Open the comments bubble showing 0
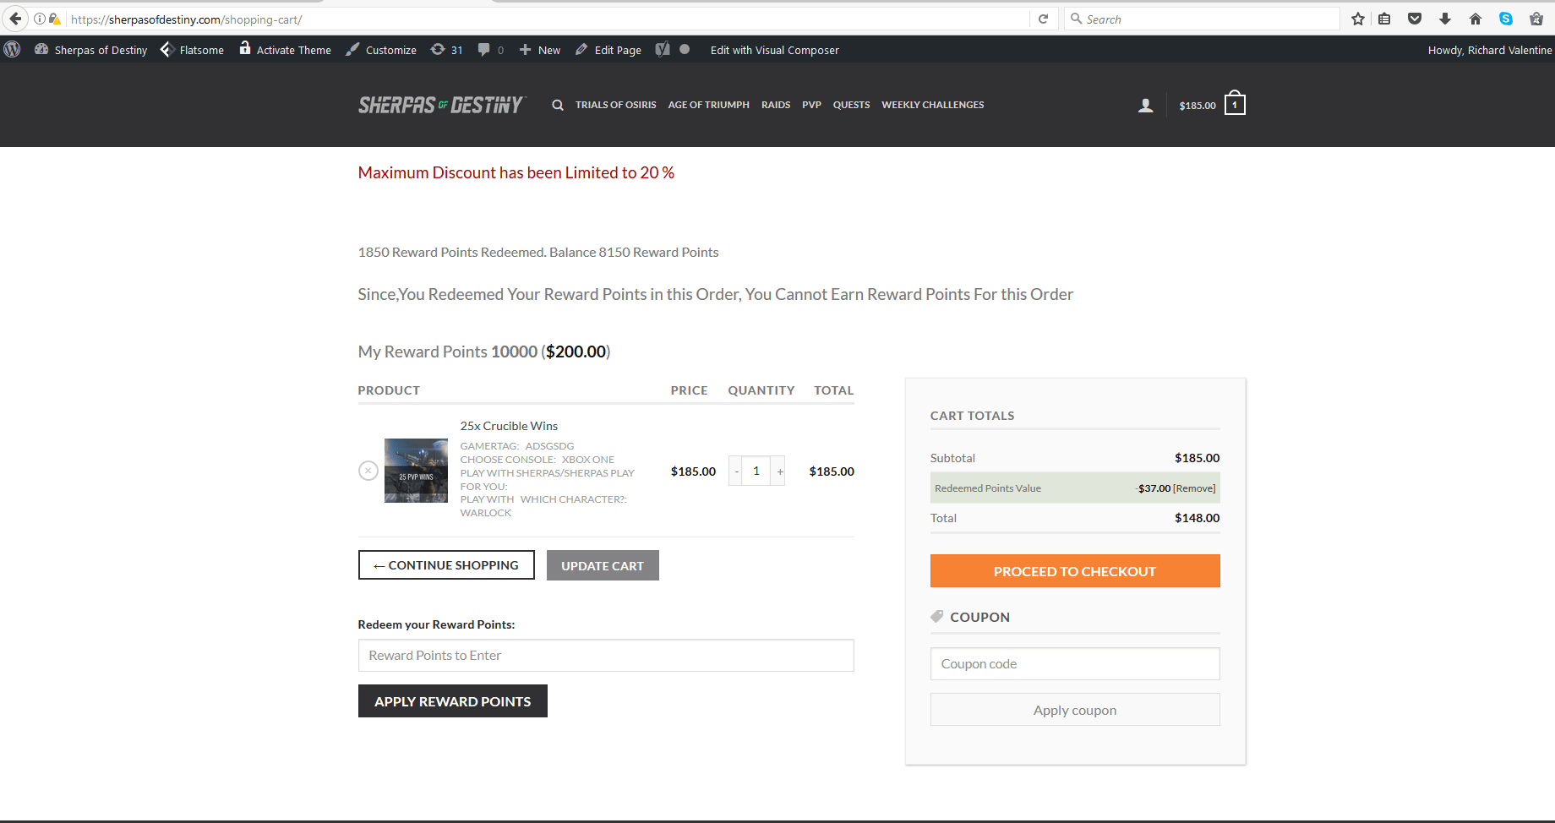The width and height of the screenshot is (1555, 823). coord(491,50)
